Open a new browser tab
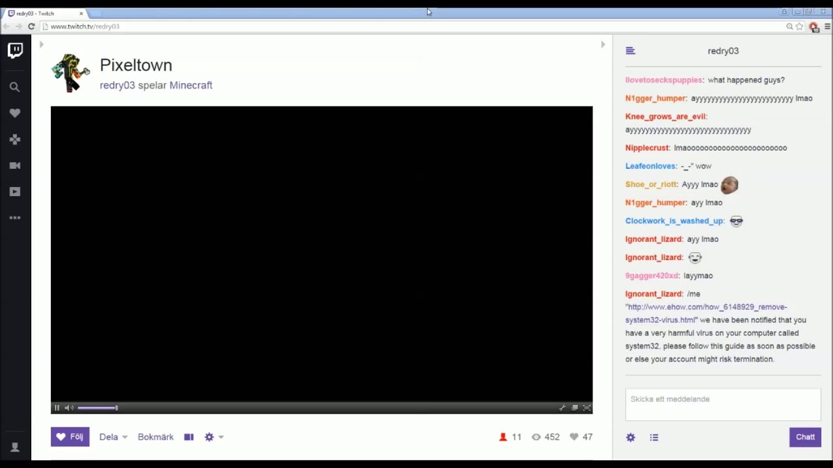833x468 pixels. pyautogui.click(x=95, y=13)
